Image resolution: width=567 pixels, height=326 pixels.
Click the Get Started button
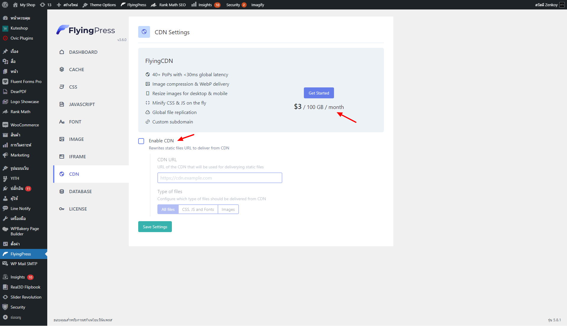(x=319, y=93)
